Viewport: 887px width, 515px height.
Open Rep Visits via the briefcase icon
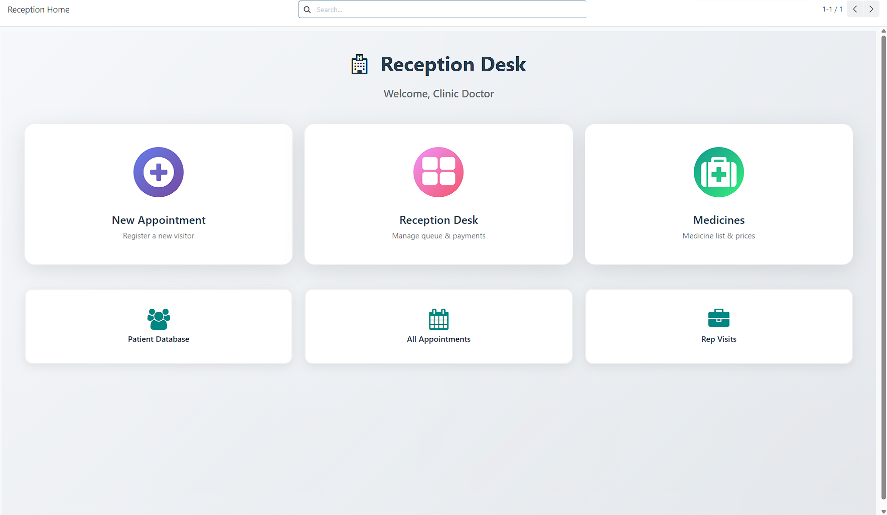point(718,318)
